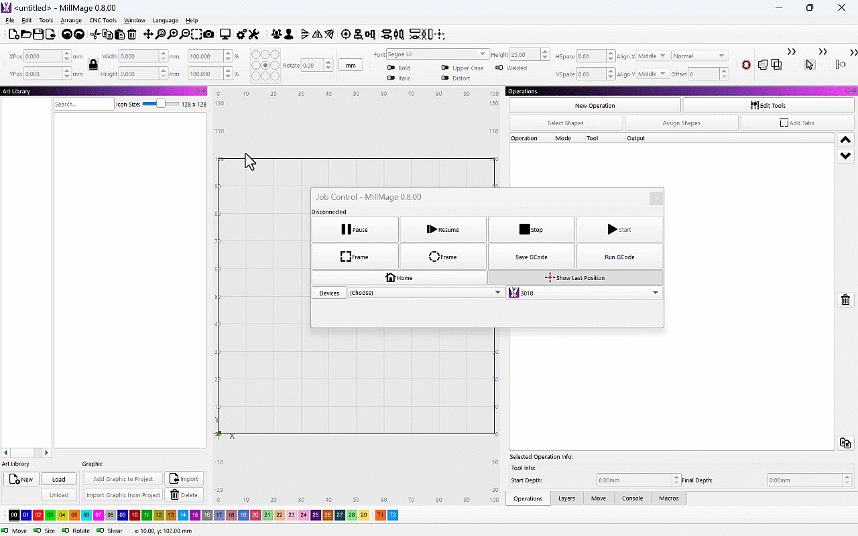Toggle the Bold text switch

391,68
